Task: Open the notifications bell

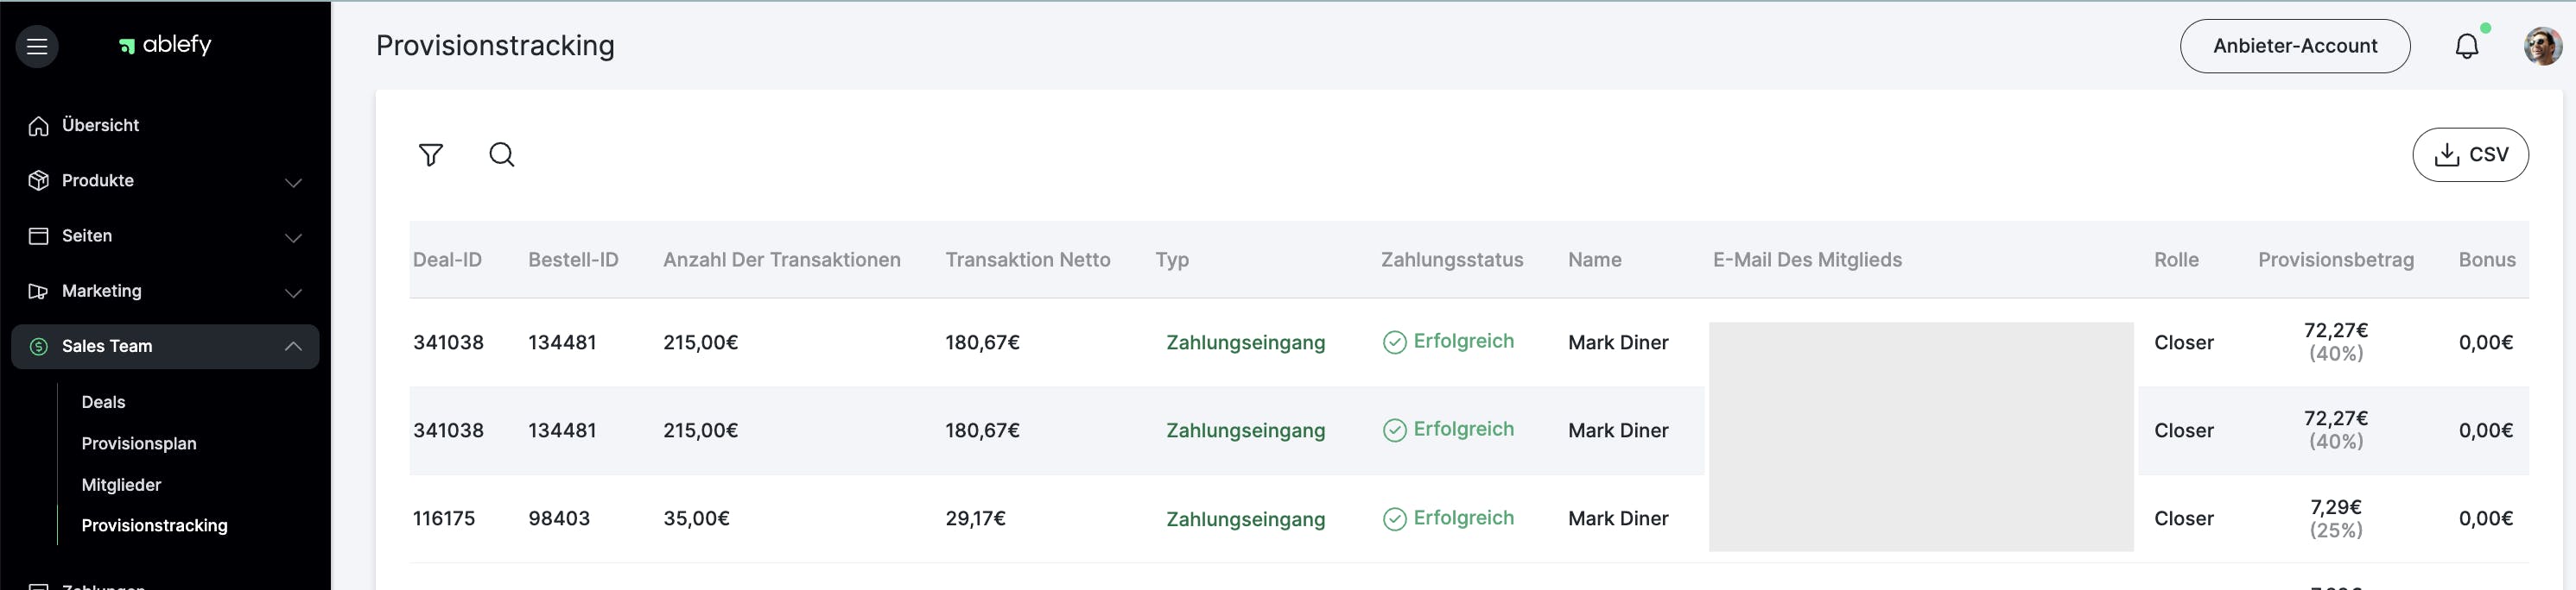Action: 2466,45
